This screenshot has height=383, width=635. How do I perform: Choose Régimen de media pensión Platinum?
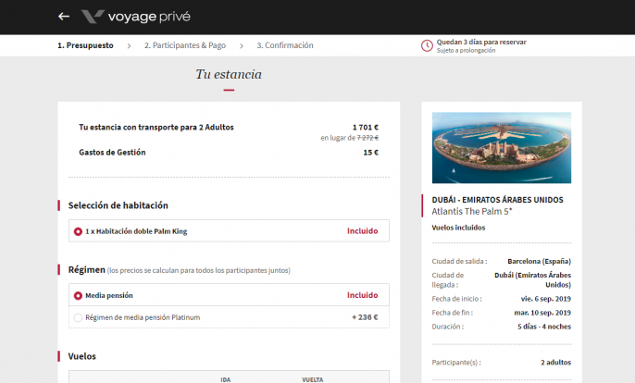pos(78,317)
